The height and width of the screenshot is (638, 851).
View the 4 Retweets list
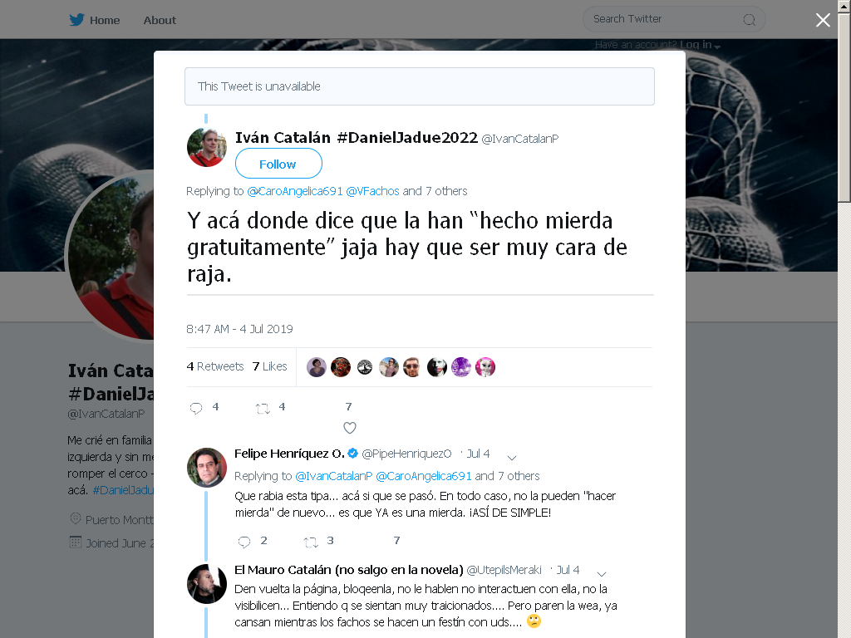[x=215, y=366]
